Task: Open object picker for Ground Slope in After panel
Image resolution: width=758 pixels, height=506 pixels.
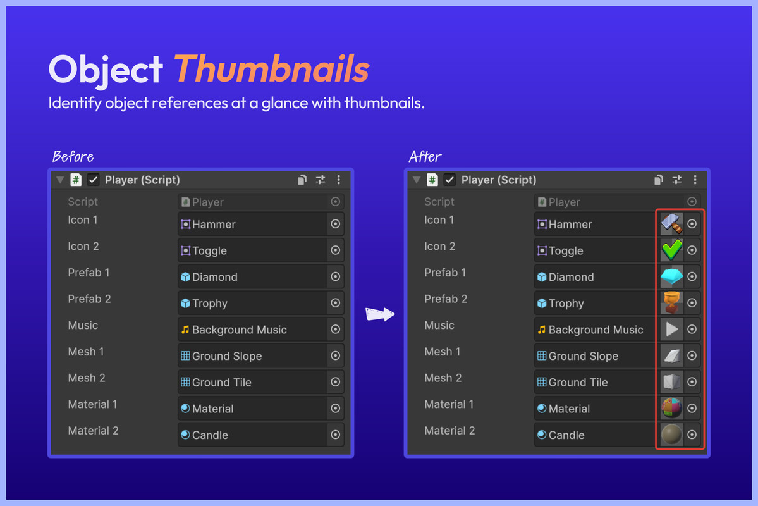Action: 692,355
